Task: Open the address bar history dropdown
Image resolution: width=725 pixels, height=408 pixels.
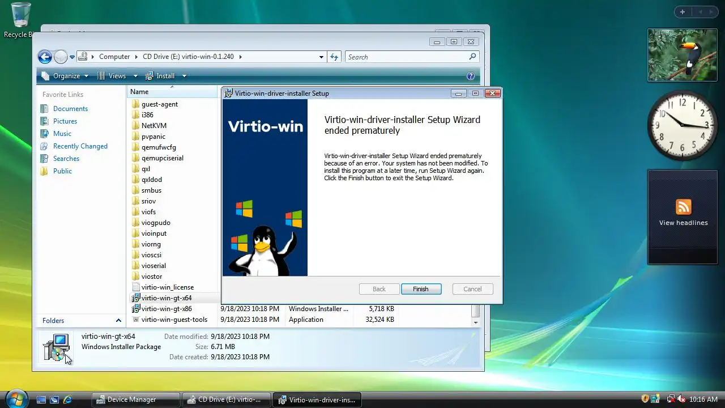Action: [x=321, y=57]
